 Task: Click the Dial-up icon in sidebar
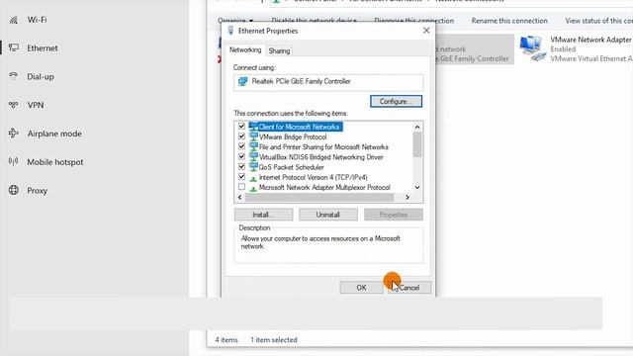[x=13, y=76]
